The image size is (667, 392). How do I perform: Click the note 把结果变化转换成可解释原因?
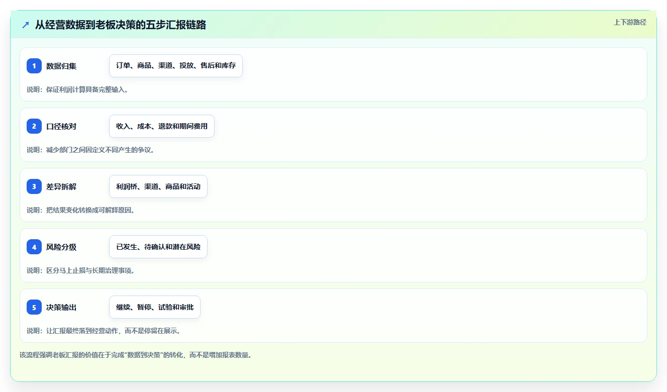80,210
